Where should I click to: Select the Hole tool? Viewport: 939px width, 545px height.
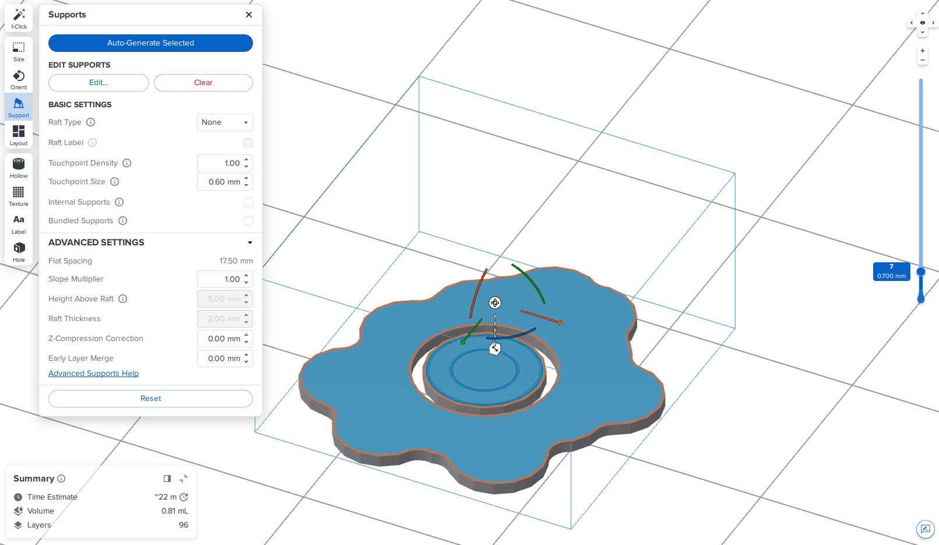pyautogui.click(x=19, y=252)
